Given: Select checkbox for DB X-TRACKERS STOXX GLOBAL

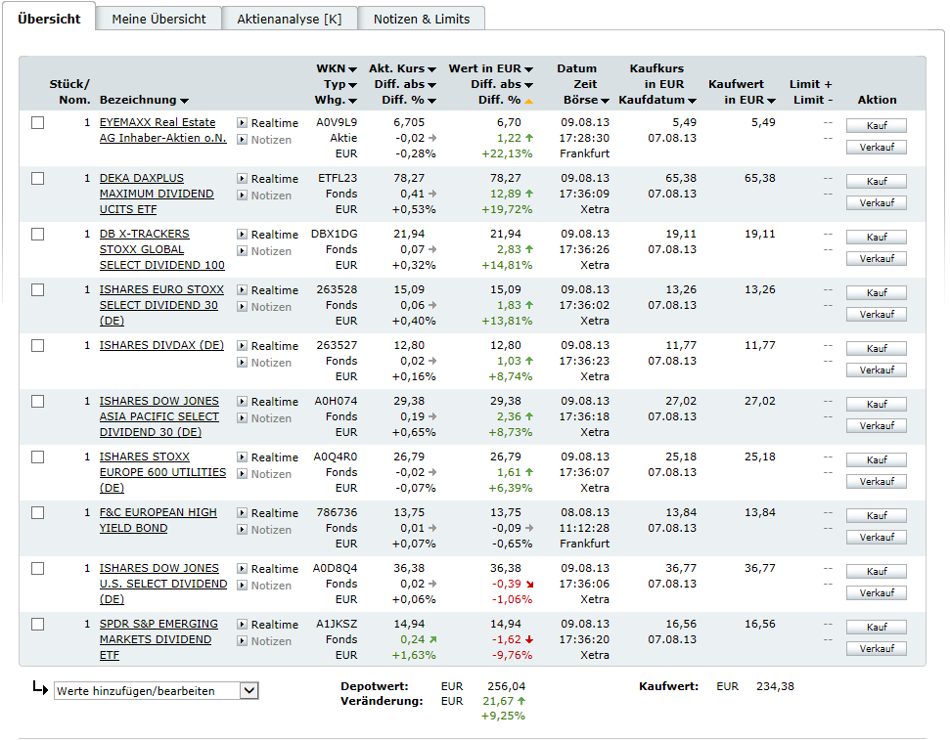Looking at the screenshot, I should [x=37, y=235].
